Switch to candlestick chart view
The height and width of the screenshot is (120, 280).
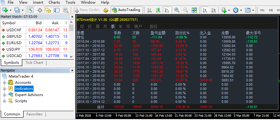(158, 10)
